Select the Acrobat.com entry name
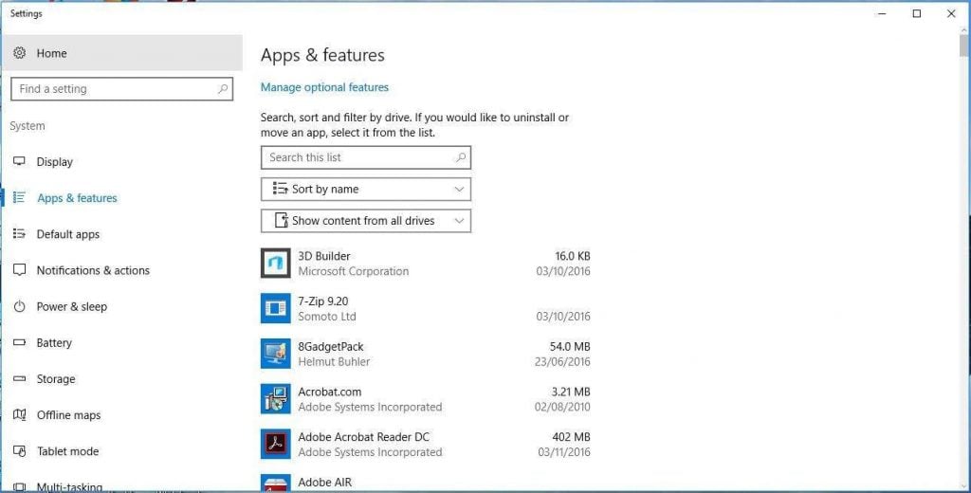 (x=329, y=392)
